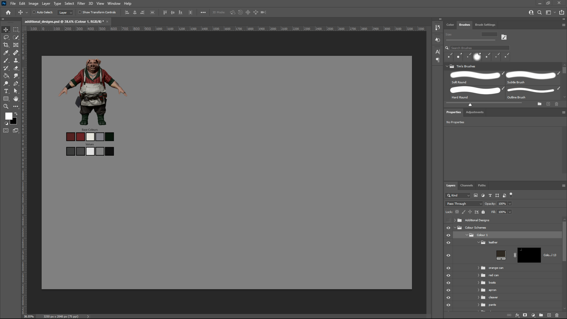
Task: Collapse the leather layer group
Action: point(478,242)
